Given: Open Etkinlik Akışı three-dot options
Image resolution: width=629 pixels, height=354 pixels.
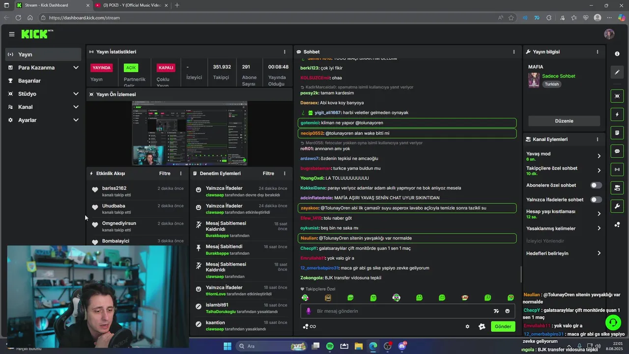Looking at the screenshot, I should pos(181,174).
